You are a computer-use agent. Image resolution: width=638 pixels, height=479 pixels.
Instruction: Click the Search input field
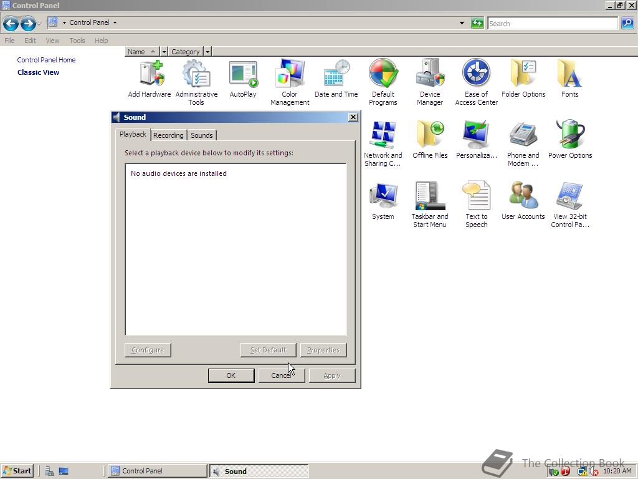tap(553, 23)
